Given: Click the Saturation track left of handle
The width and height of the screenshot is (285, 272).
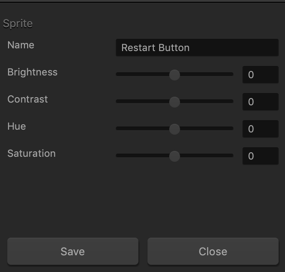Looking at the screenshot, I should 142,155.
